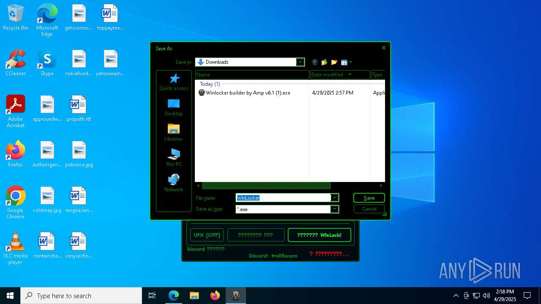Toggle the UPX [OFF] button

click(x=207, y=235)
